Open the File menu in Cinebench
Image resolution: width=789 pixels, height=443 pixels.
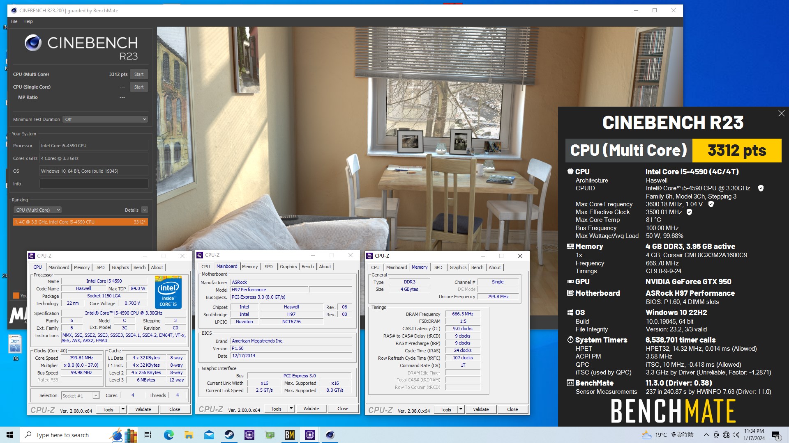pyautogui.click(x=14, y=21)
